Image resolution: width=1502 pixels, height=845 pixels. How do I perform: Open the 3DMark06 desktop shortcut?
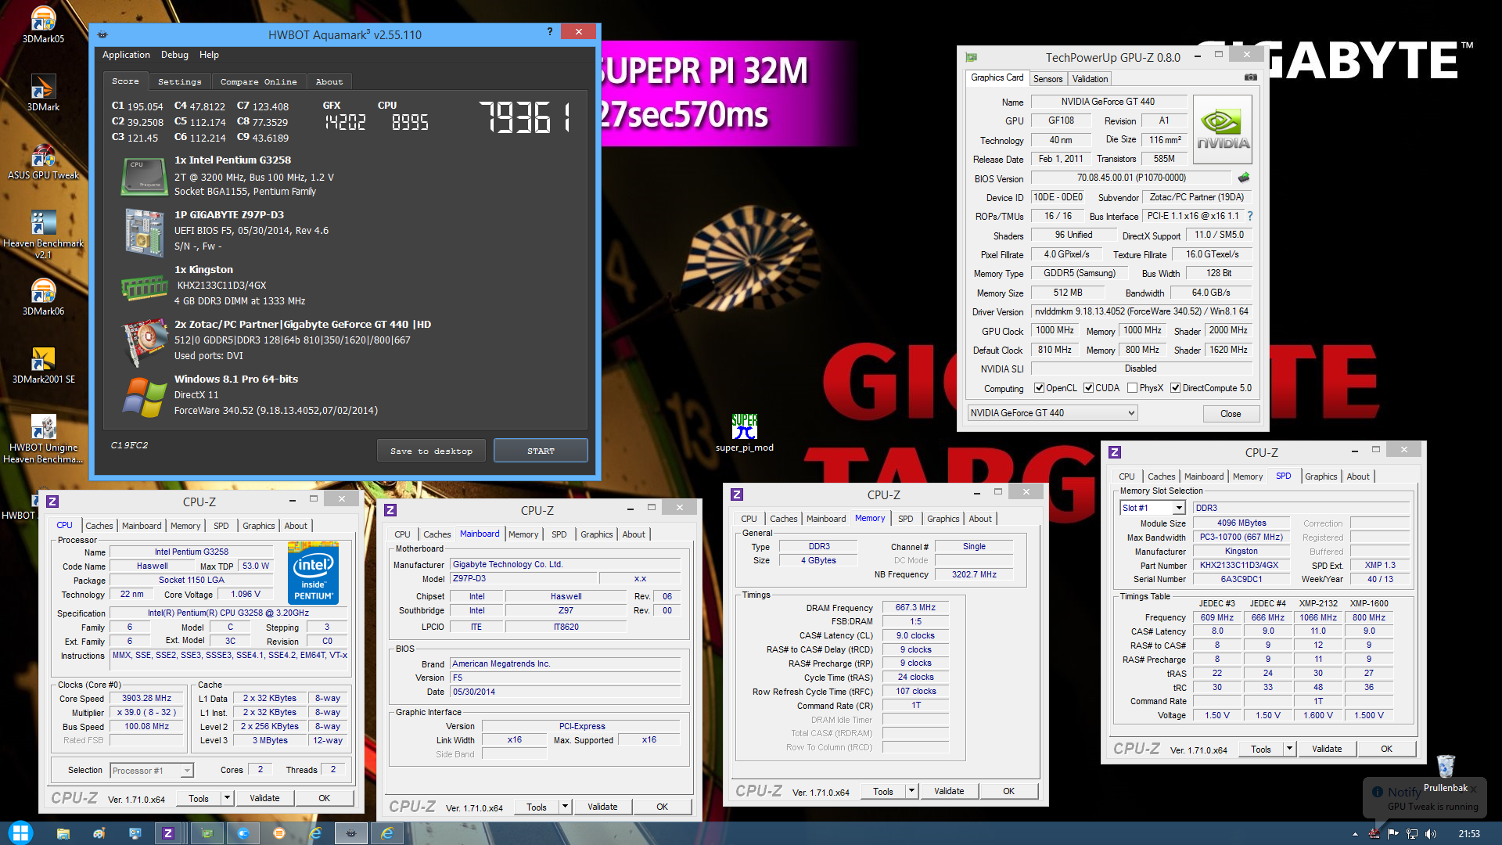click(x=43, y=297)
